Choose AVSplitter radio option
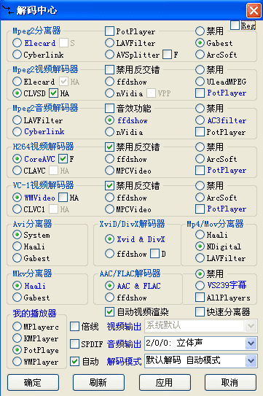 coord(109,55)
